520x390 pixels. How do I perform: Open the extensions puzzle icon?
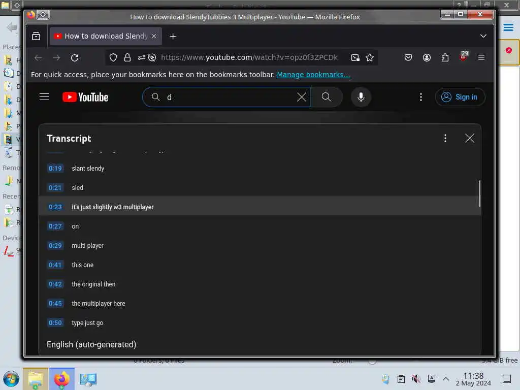point(445,58)
